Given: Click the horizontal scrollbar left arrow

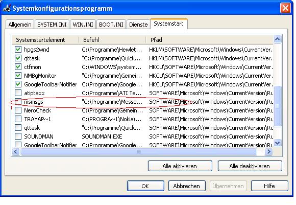Looking at the screenshot, I should point(16,151).
